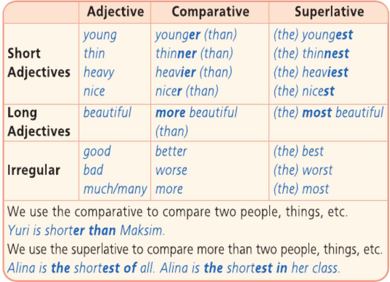Click the Superlative column header
Screen dimensions: 390x282
(x=329, y=12)
